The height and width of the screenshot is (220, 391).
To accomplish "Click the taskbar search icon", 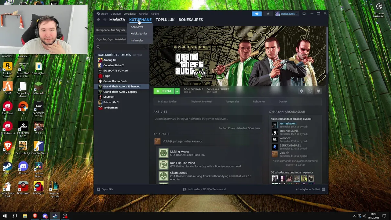I will (15, 216).
